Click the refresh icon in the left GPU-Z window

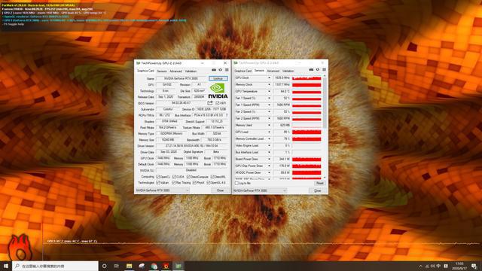click(221, 70)
